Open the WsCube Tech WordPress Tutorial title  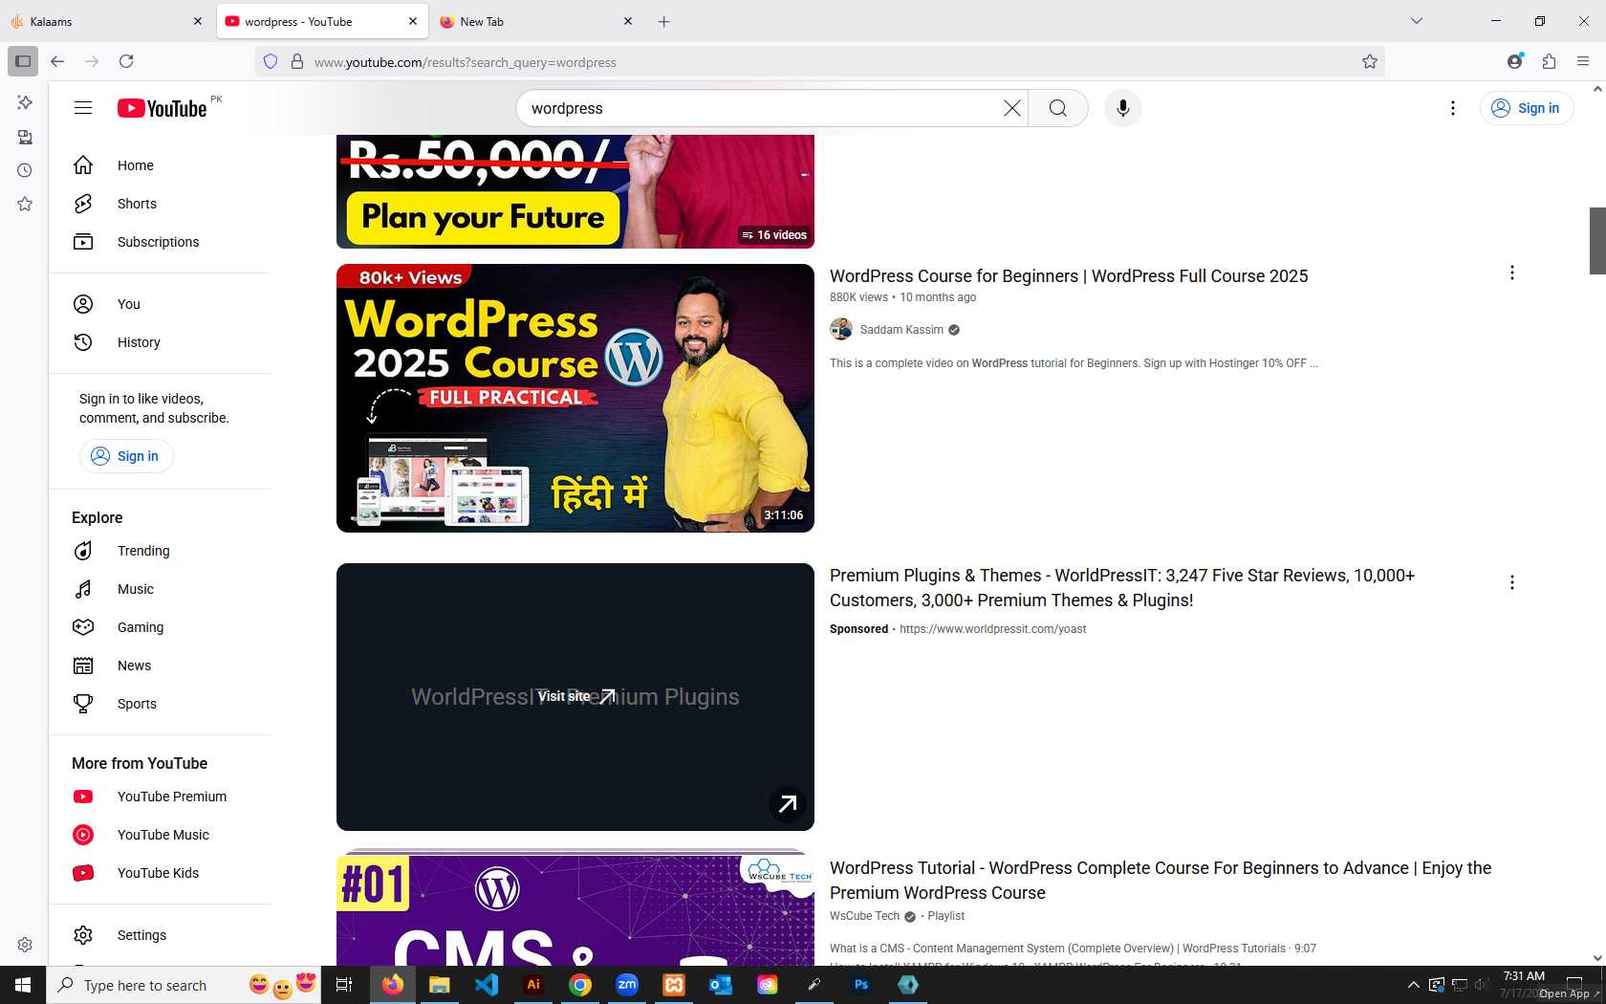pos(1161,881)
